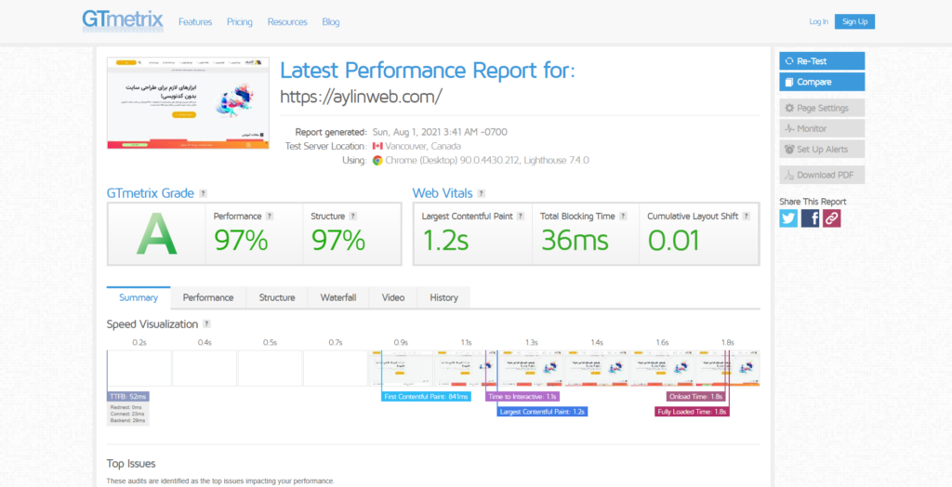Click the Re-Test button
The height and width of the screenshot is (487, 952).
(822, 60)
